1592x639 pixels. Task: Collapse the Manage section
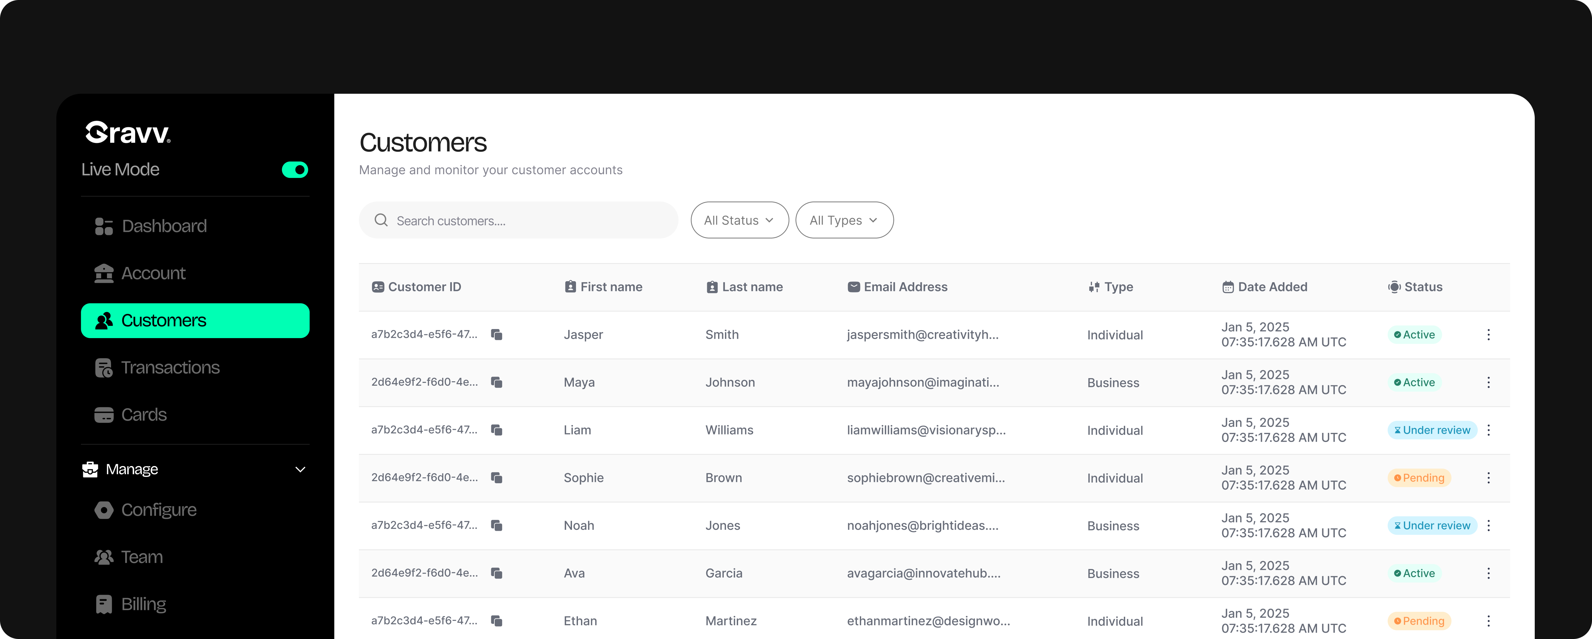[x=300, y=470]
